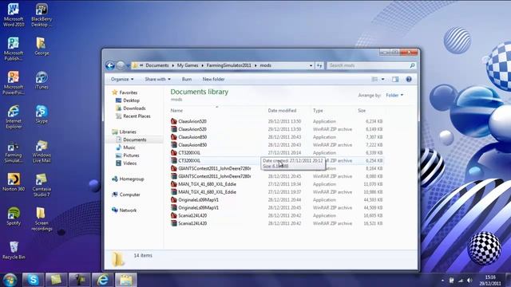Open Camtasia Studio 7 desktop icon
This screenshot has width=511, height=287.
[x=42, y=185]
